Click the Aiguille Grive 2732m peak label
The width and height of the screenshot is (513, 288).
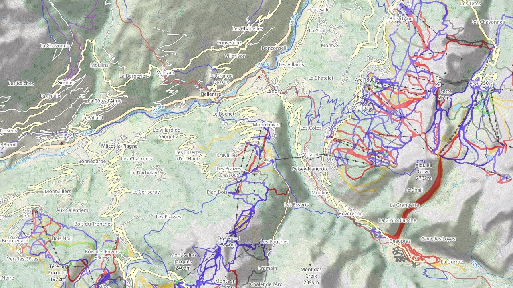click(x=424, y=172)
